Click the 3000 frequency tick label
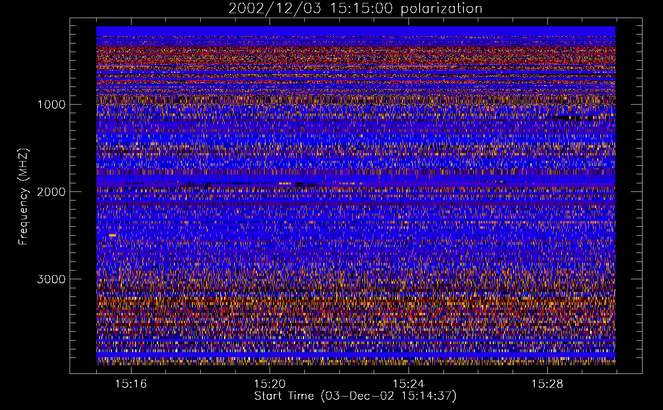 pos(51,279)
